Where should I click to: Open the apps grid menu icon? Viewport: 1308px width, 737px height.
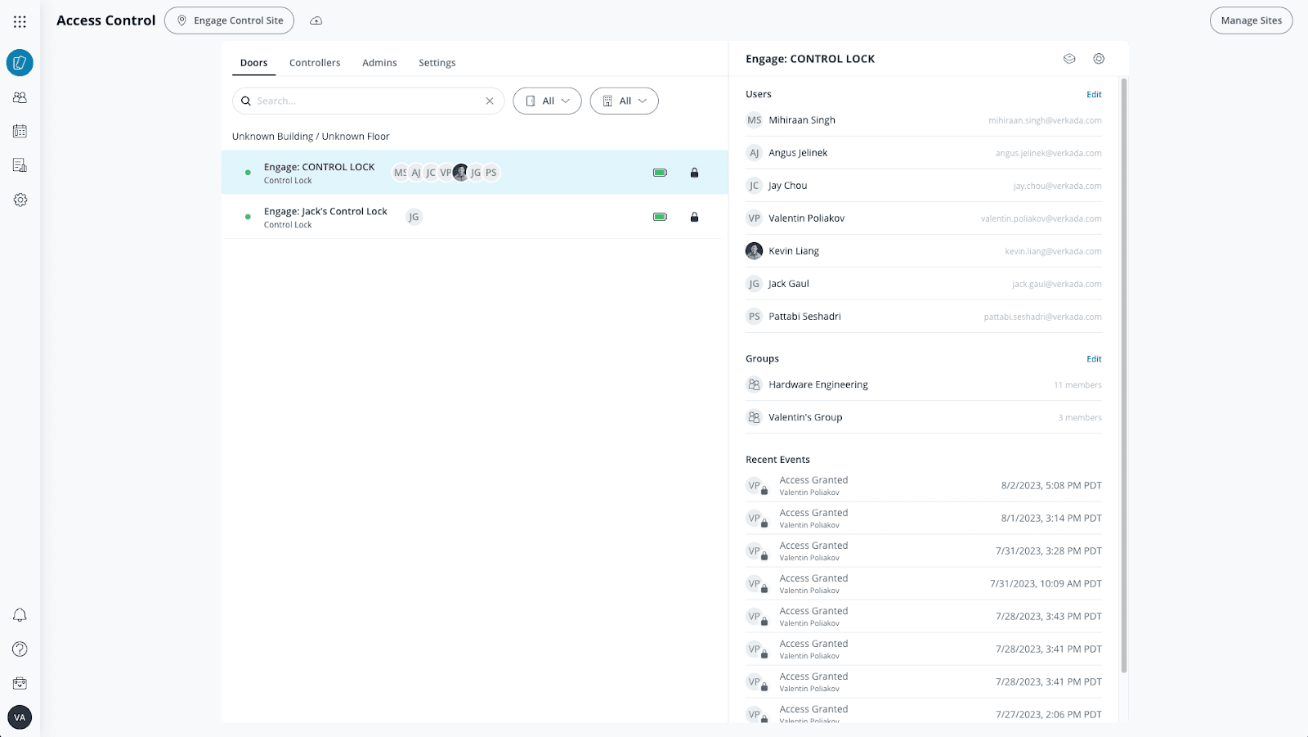pyautogui.click(x=20, y=21)
